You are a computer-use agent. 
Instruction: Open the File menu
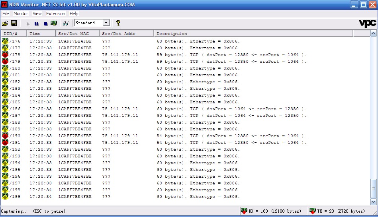[x=6, y=14]
